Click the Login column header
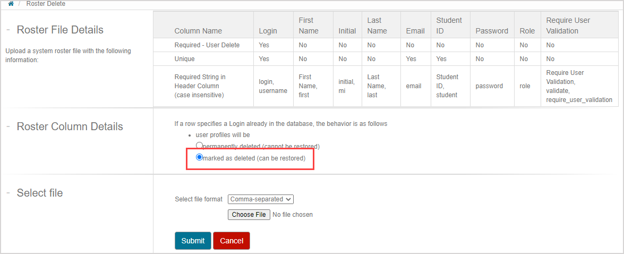This screenshot has height=254, width=624. pyautogui.click(x=268, y=31)
